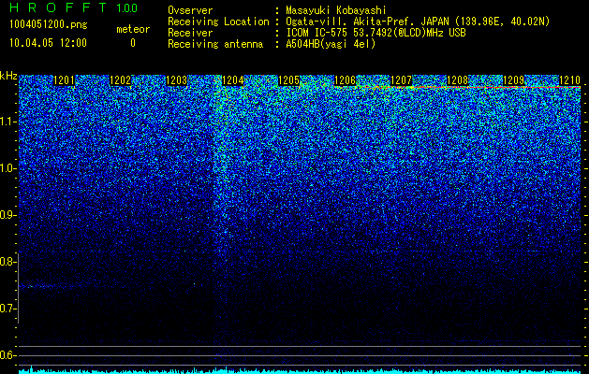
Task: Click the 1201 time marker
Action: pyautogui.click(x=65, y=80)
